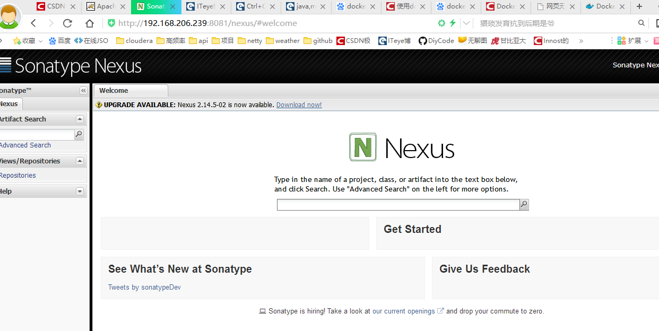Image resolution: width=659 pixels, height=331 pixels.
Task: Open the 百度 bookmark
Action: 59,41
